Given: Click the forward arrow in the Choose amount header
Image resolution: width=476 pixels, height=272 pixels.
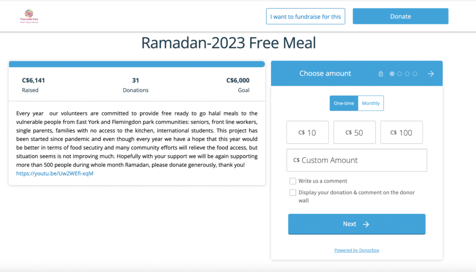Looking at the screenshot, I should click(430, 73).
